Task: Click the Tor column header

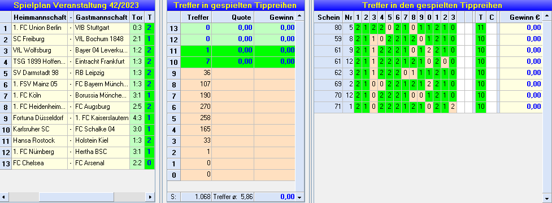Action: tap(137, 17)
